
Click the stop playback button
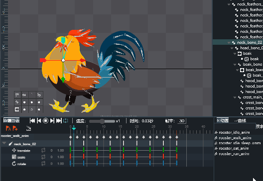tap(45, 120)
